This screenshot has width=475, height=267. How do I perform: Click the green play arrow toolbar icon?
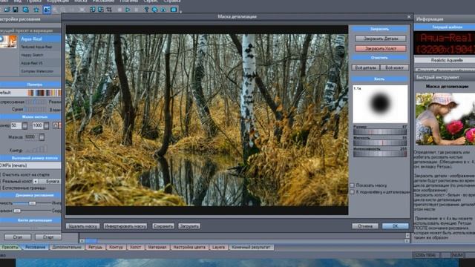(128, 10)
